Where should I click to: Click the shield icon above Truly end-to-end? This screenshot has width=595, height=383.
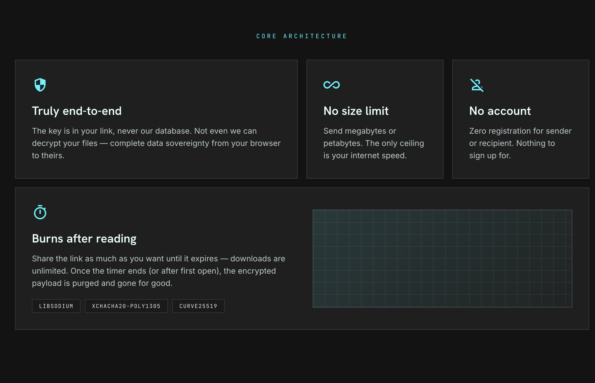point(40,85)
